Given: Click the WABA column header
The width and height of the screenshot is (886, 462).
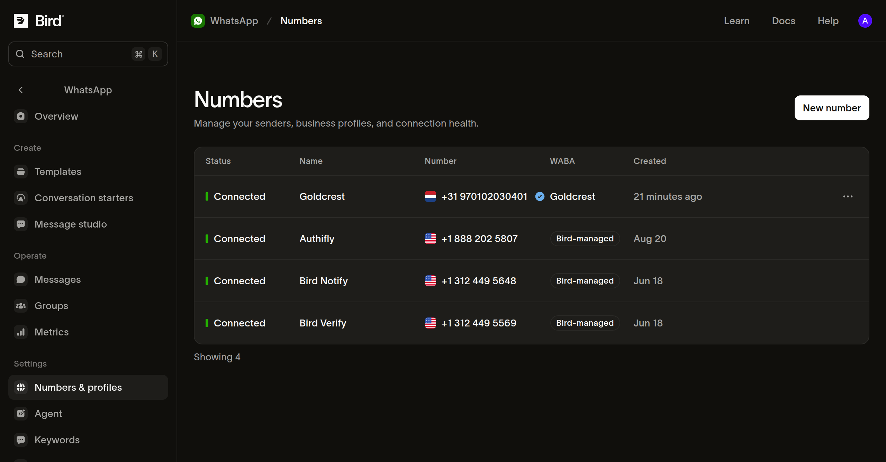Looking at the screenshot, I should pos(562,161).
